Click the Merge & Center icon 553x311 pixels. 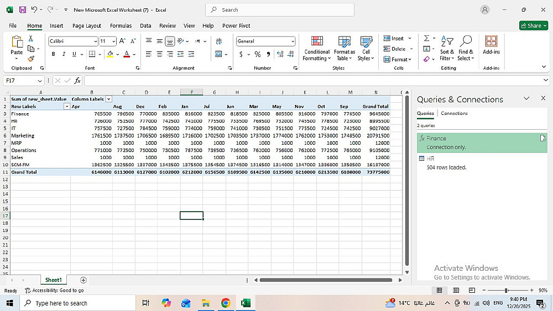[219, 54]
